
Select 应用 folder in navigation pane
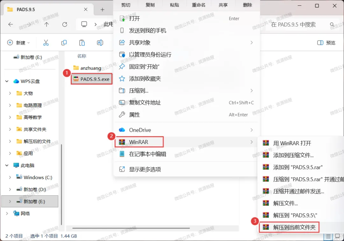coord(30,153)
